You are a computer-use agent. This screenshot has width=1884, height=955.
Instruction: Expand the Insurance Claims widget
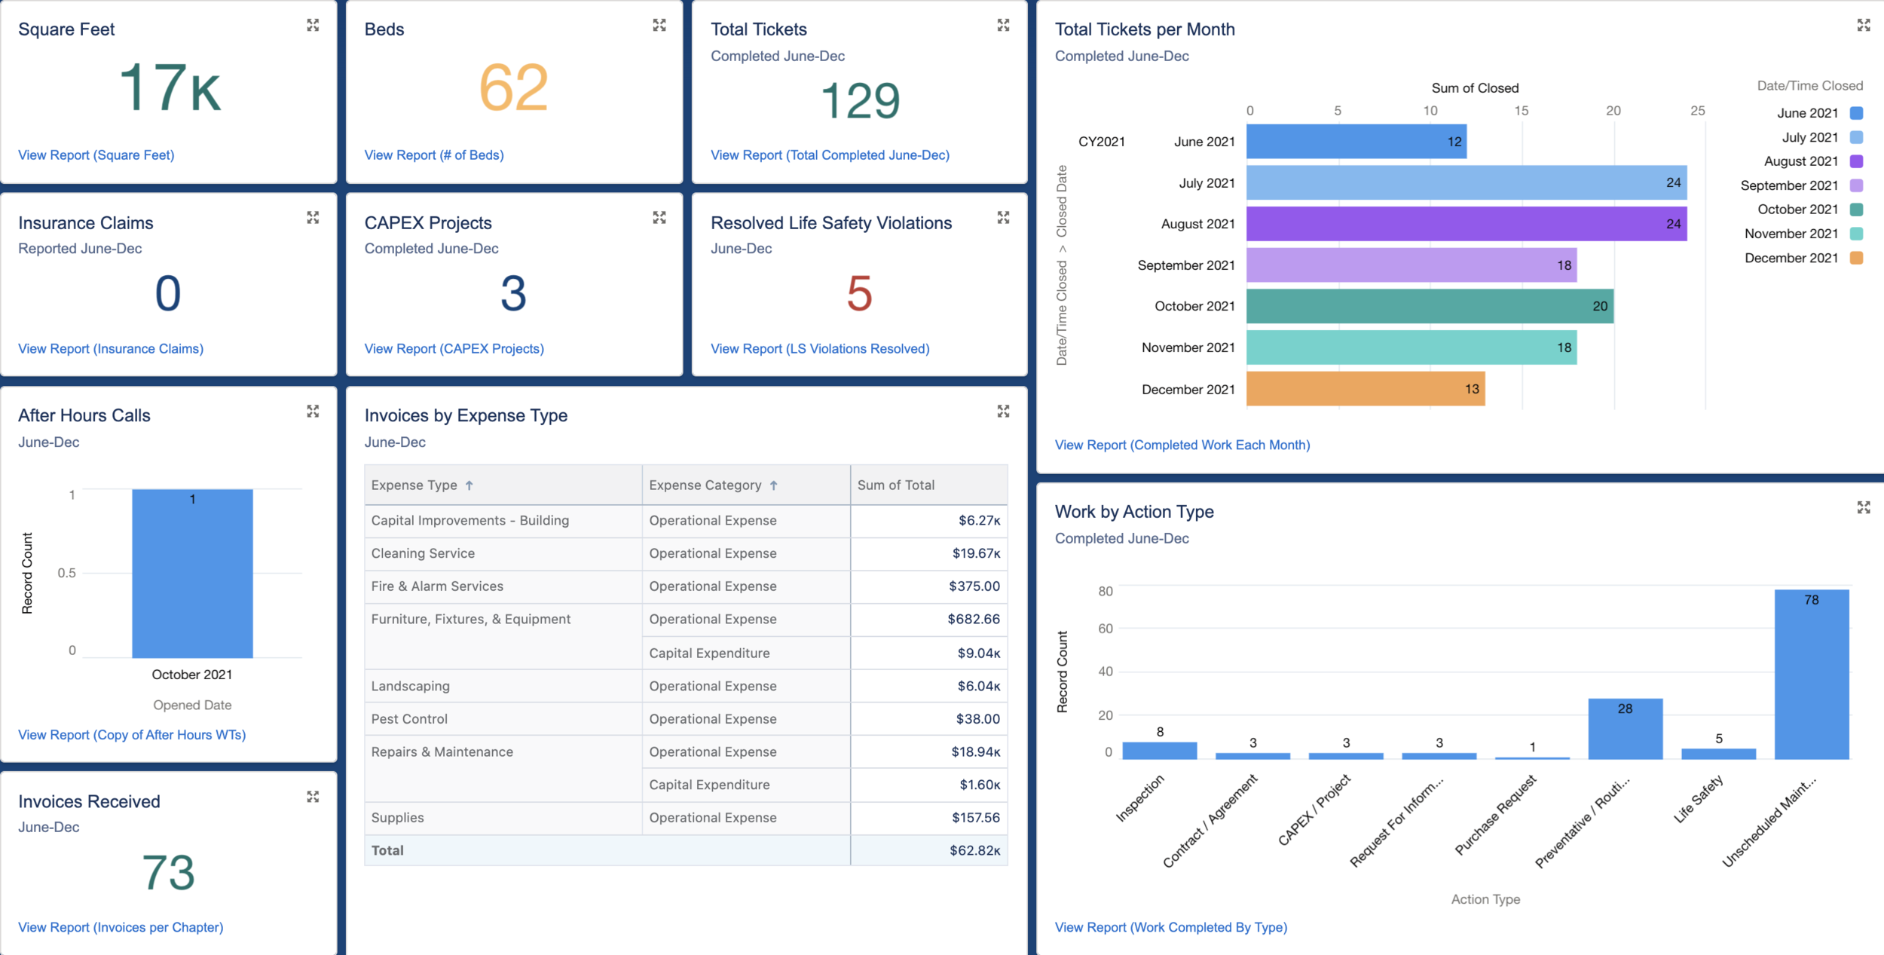(x=313, y=218)
